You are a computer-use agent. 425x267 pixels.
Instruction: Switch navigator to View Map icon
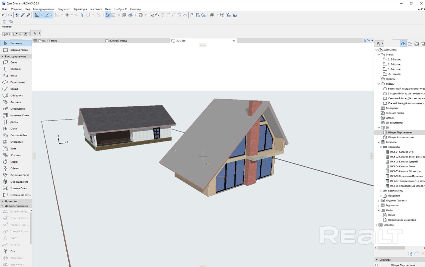coord(410,44)
